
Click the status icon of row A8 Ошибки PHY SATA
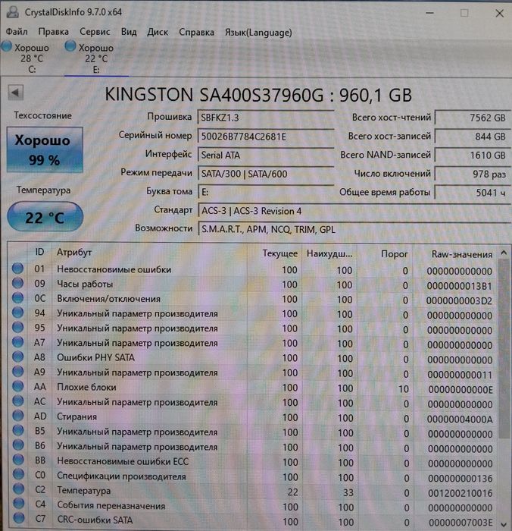coord(18,357)
